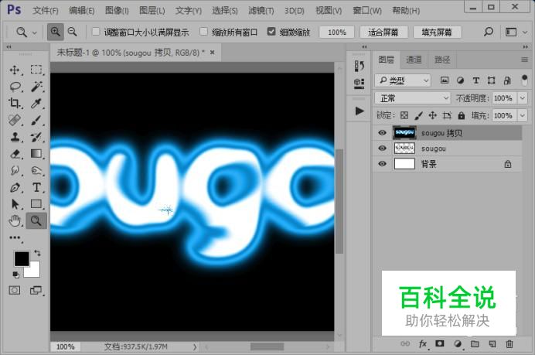
Task: Select the History Brush tool
Action: tap(36, 137)
